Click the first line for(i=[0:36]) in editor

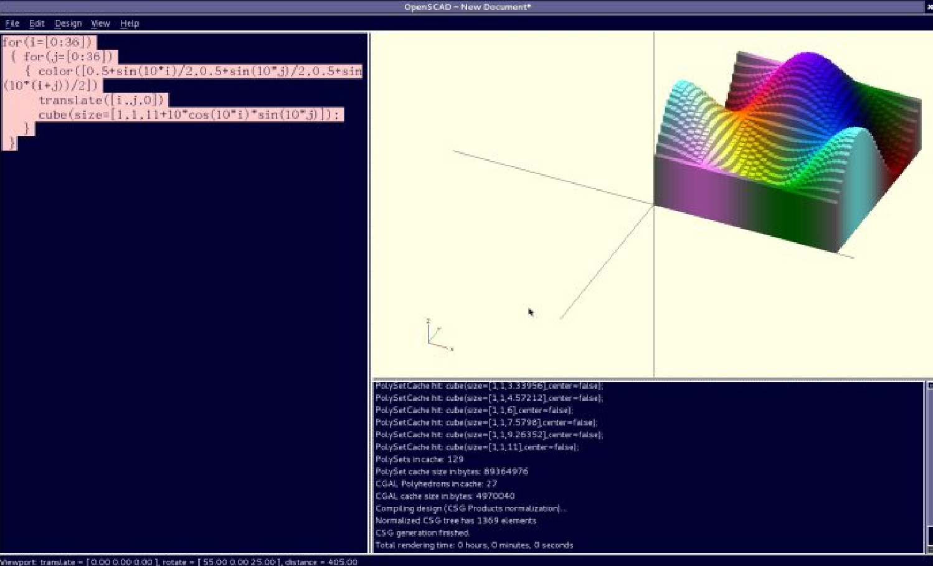point(47,42)
